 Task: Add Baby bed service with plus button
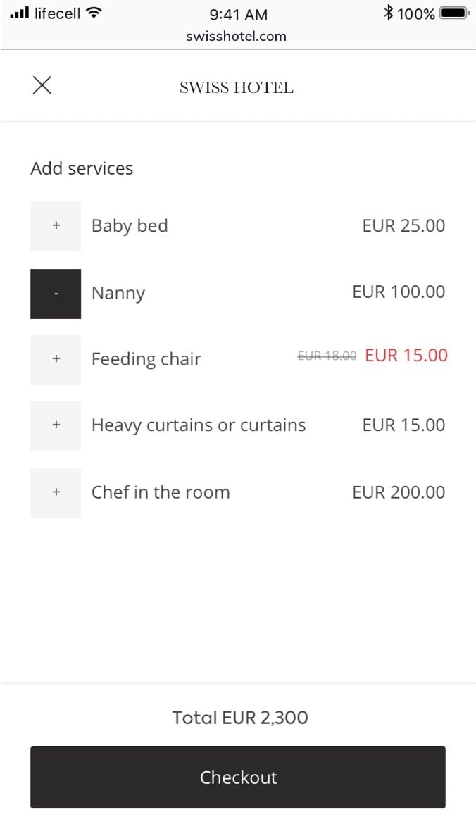click(x=56, y=226)
